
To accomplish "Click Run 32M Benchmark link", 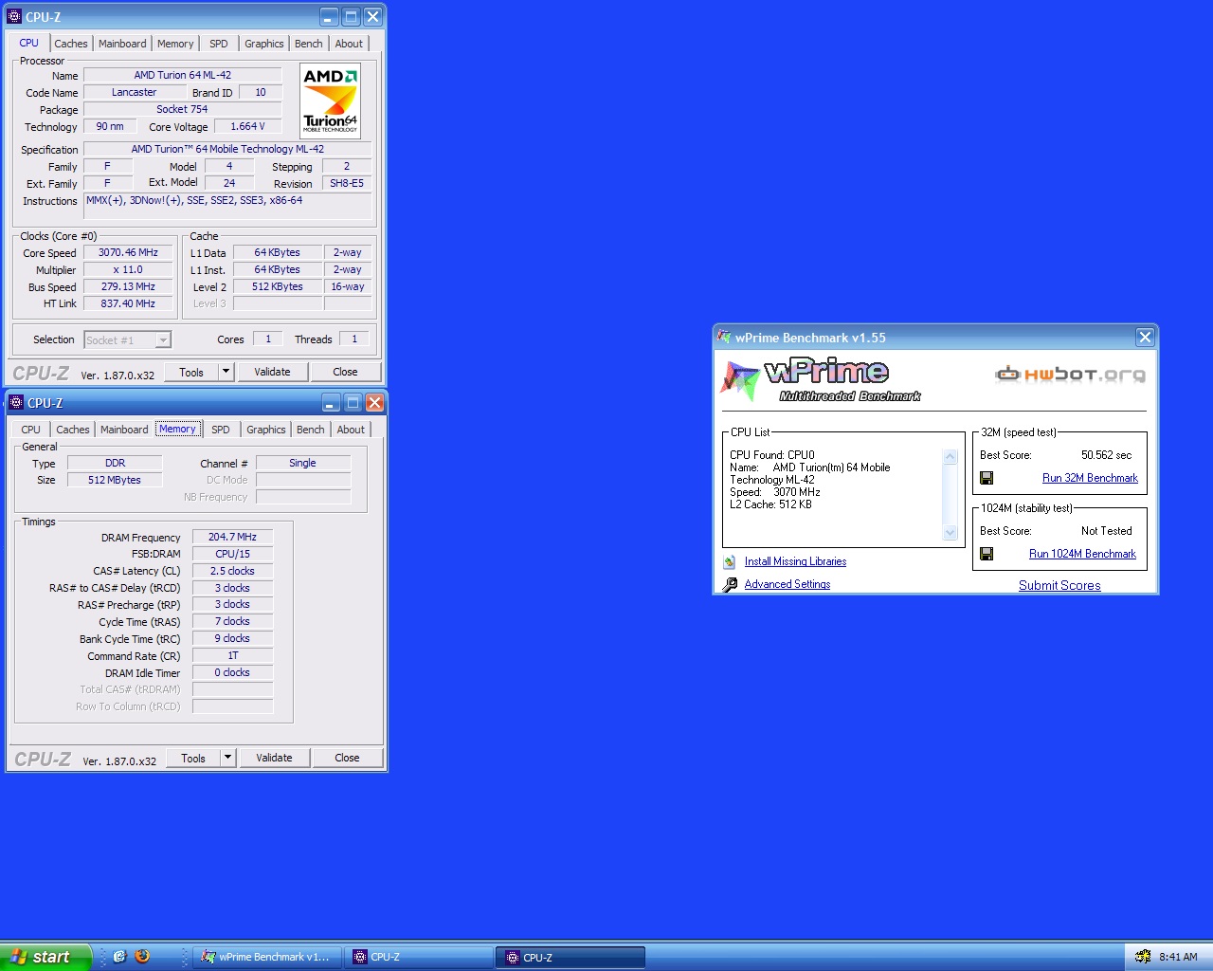I will pyautogui.click(x=1090, y=478).
